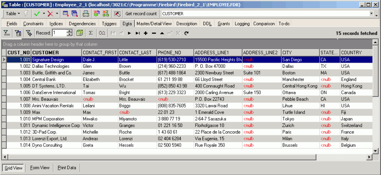Switch to Form View
This screenshot has width=381, height=175.
click(40, 168)
